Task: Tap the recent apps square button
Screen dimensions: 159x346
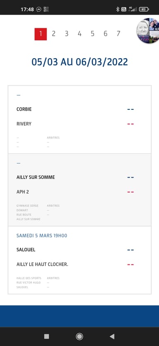Action: coord(46,336)
